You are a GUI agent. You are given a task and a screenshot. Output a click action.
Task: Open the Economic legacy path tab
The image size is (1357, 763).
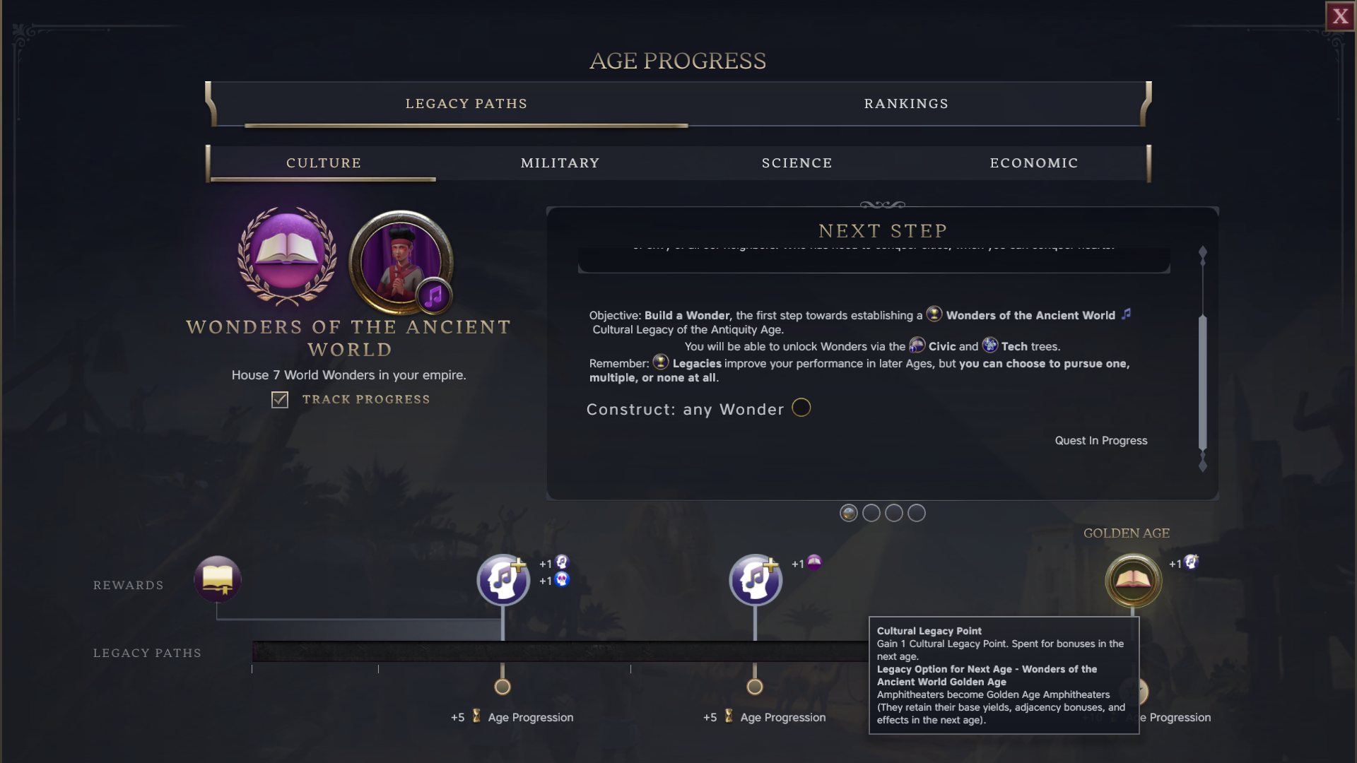pyautogui.click(x=1034, y=163)
